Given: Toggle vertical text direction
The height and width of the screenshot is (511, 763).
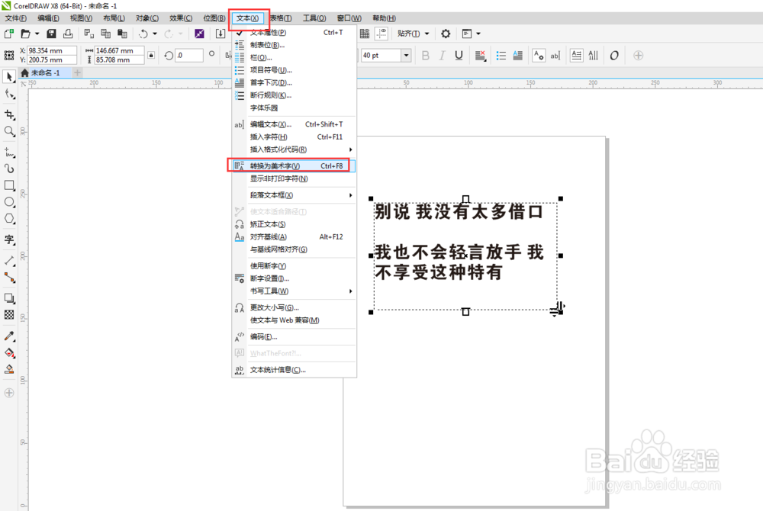Looking at the screenshot, I should [593, 56].
